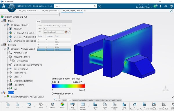Click the XY Plot from History icon
This screenshot has height=111, width=174.
click(x=135, y=104)
